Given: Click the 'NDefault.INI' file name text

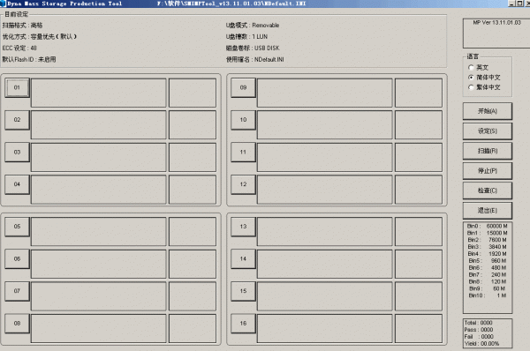Looking at the screenshot, I should pos(269,60).
